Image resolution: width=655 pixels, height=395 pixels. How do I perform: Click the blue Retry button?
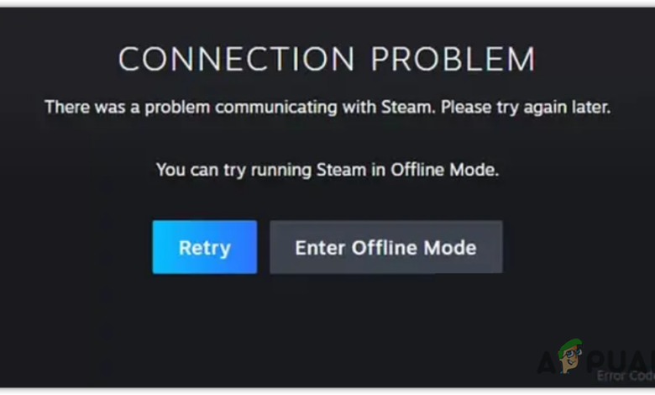[205, 247]
